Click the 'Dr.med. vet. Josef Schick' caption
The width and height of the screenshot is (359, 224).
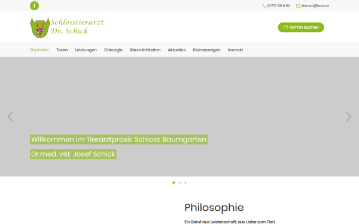pos(73,154)
